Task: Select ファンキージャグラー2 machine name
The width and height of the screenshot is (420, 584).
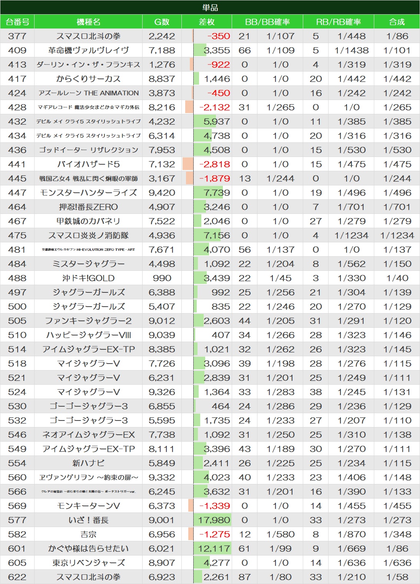Action: [88, 321]
